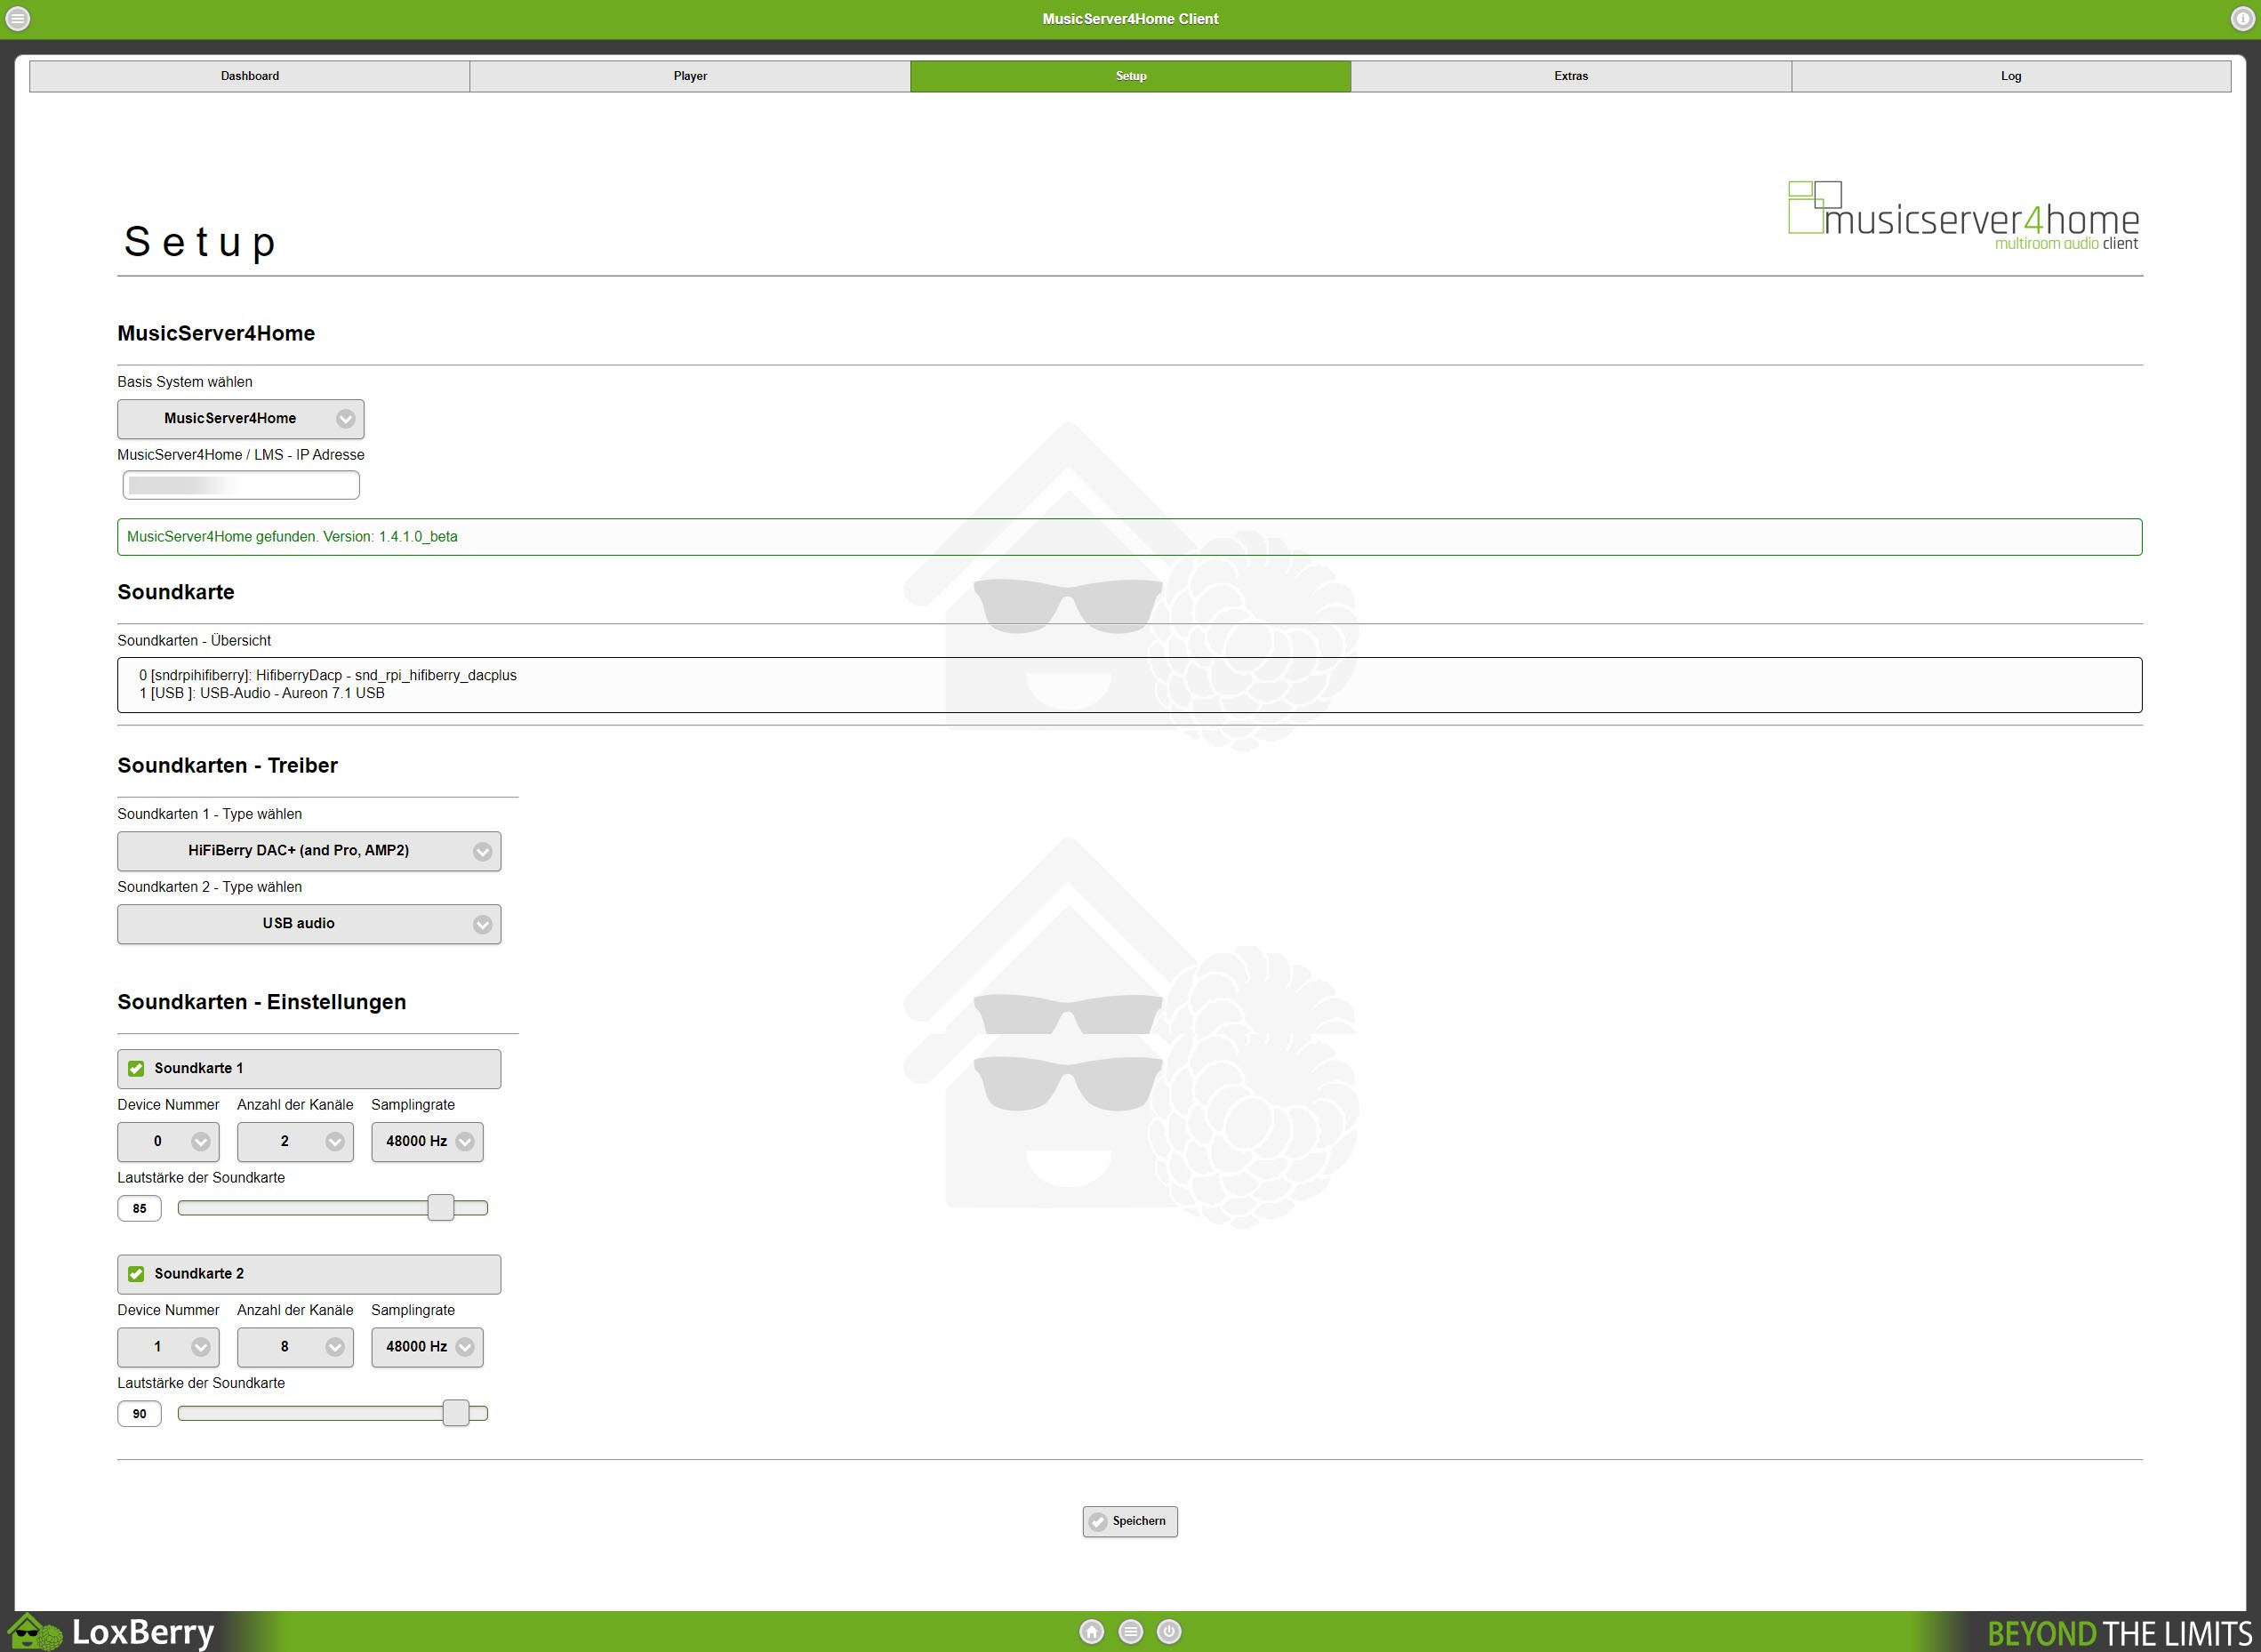Open the Log tab
The image size is (2261, 1652).
(2011, 76)
